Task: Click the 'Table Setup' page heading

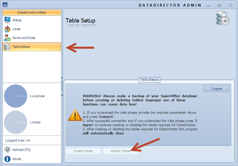Action: [x=80, y=21]
